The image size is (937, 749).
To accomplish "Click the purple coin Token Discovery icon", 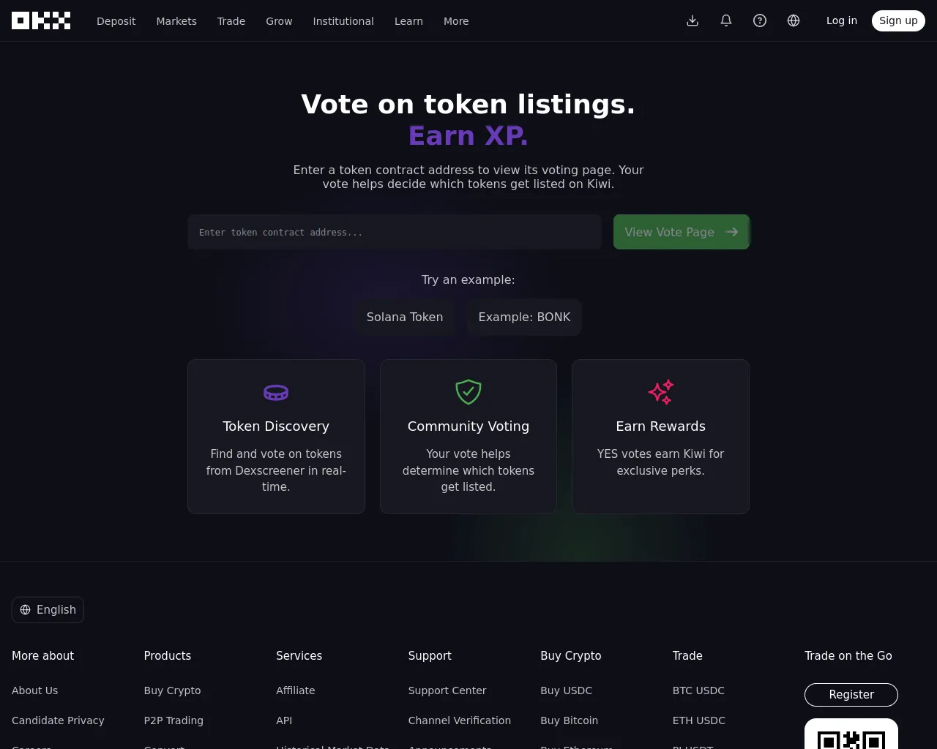I will click(x=276, y=392).
